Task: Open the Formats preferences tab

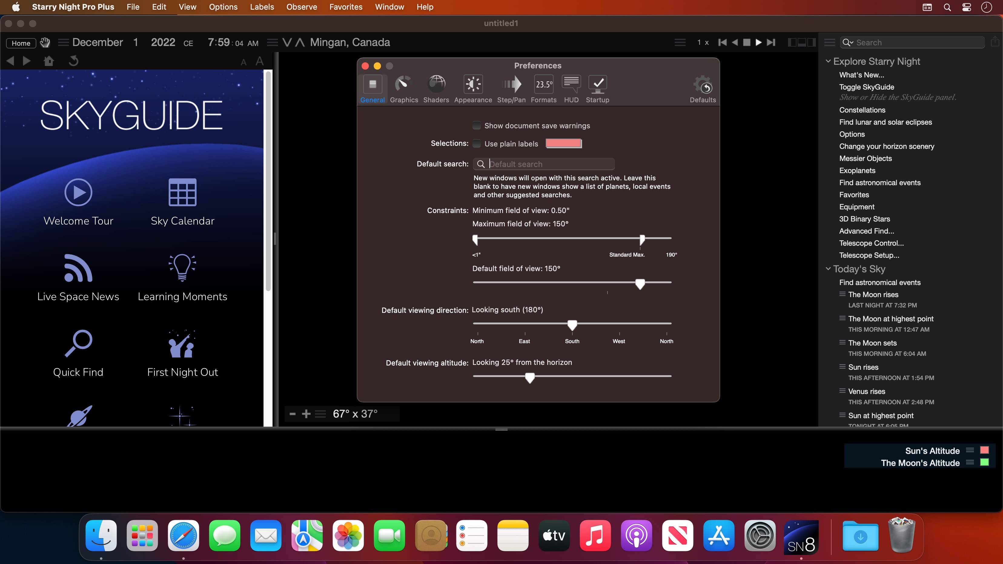Action: (544, 89)
